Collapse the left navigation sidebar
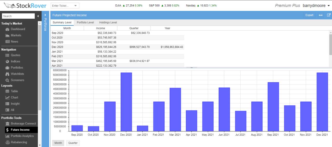The image size is (332, 147). click(38, 16)
